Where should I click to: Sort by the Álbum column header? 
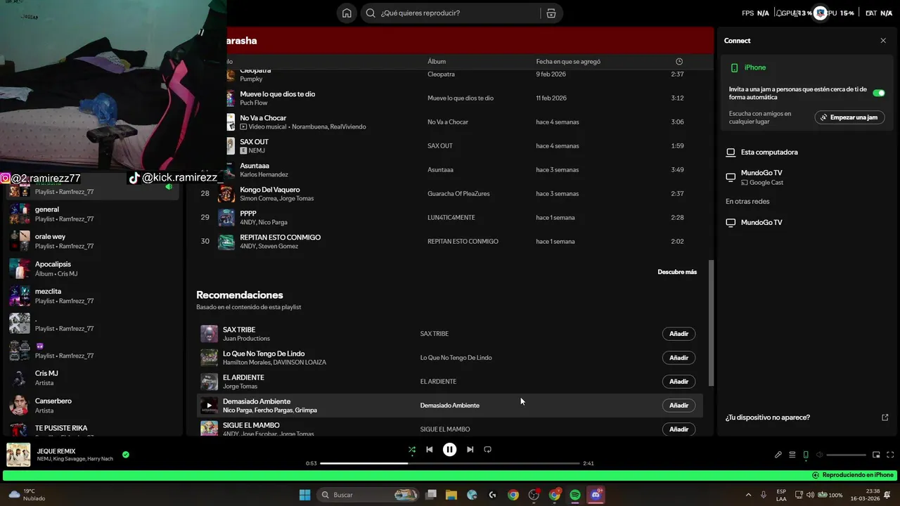[437, 61]
